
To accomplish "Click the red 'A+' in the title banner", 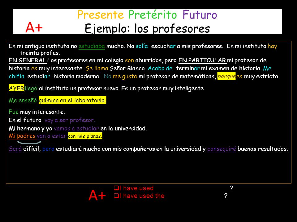I will click(x=34, y=27).
